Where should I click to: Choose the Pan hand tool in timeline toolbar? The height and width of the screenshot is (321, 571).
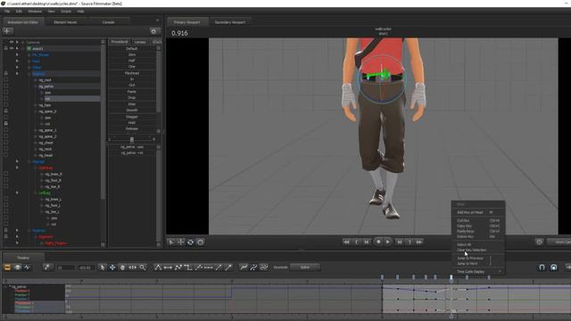point(122,267)
